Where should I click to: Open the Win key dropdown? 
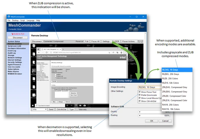(x=39, y=109)
